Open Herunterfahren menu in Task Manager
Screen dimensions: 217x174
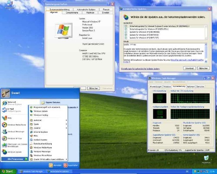(179, 82)
